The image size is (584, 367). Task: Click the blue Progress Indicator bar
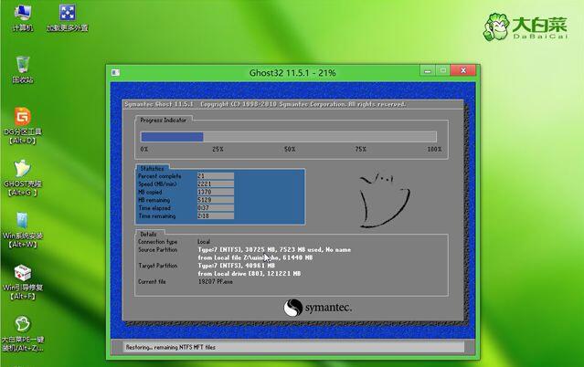(x=172, y=137)
